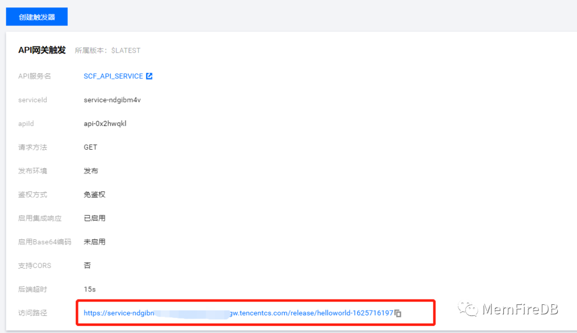Click the 创建触发器 button
This screenshot has width=577, height=333.
pyautogui.click(x=37, y=17)
